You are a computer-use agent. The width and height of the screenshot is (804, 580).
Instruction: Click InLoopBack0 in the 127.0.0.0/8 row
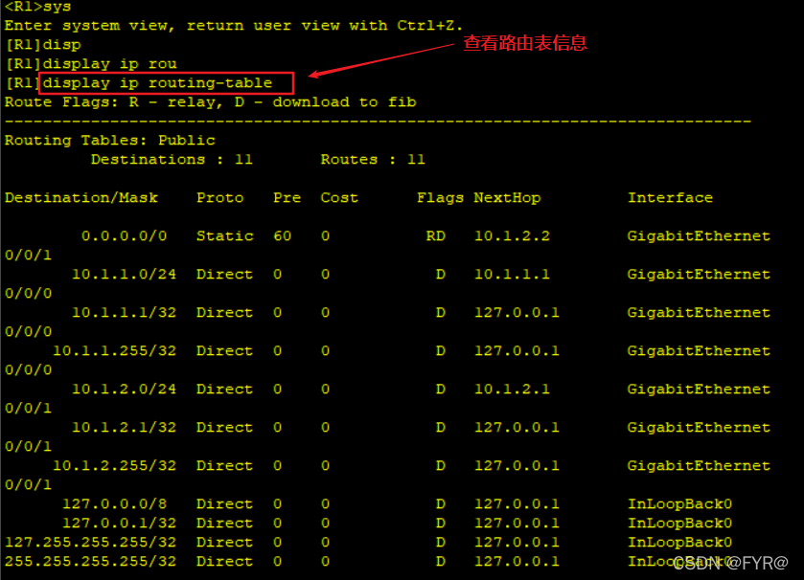pos(680,504)
